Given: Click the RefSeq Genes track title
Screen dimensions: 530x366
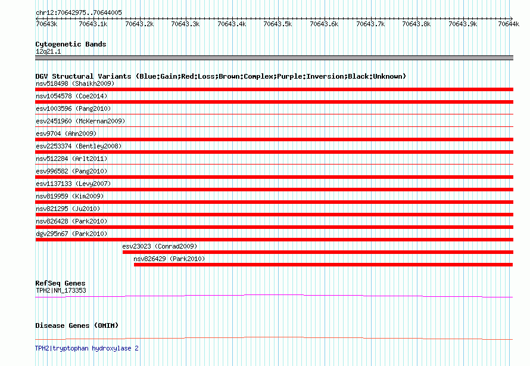Looking at the screenshot, I should [x=60, y=283].
